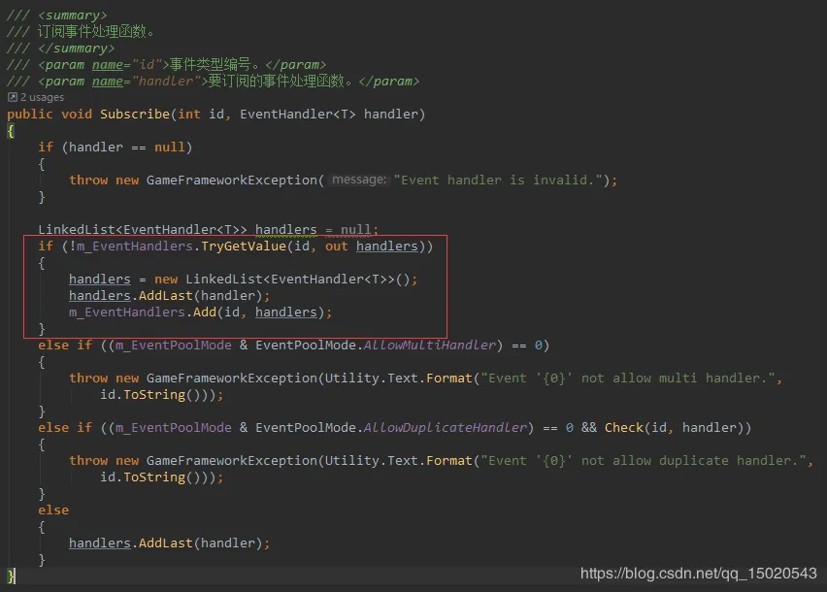
Task: Click the 'Check' method call
Action: (x=624, y=428)
